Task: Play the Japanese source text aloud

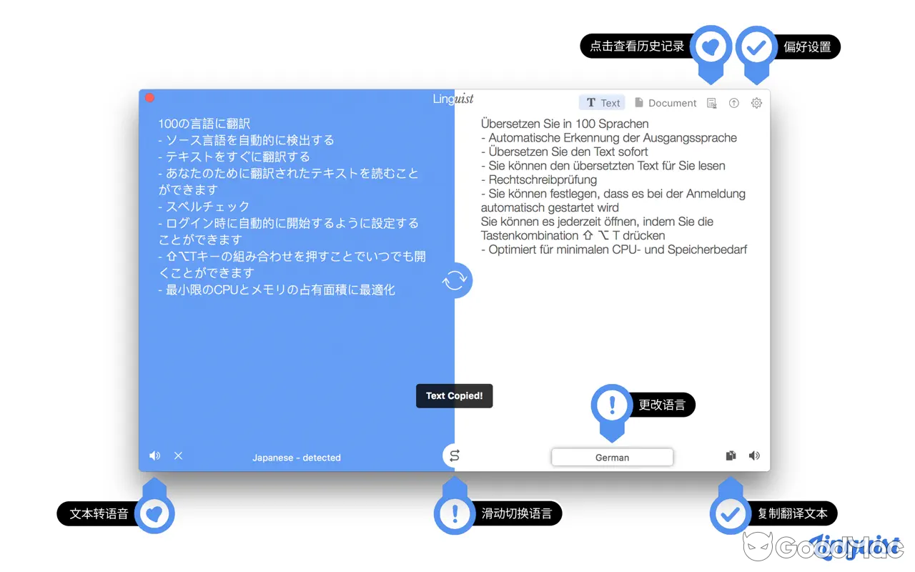Action: [x=154, y=455]
